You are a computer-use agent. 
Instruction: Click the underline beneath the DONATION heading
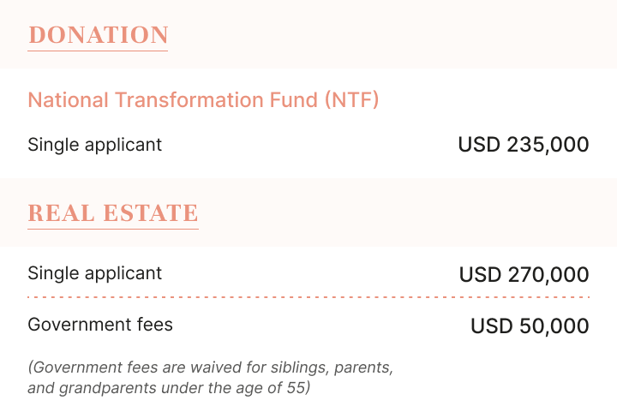coord(98,51)
